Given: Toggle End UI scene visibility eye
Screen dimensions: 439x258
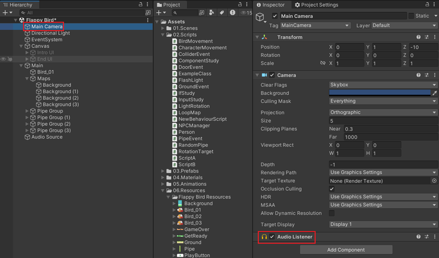Looking at the screenshot, I should (x=3, y=59).
